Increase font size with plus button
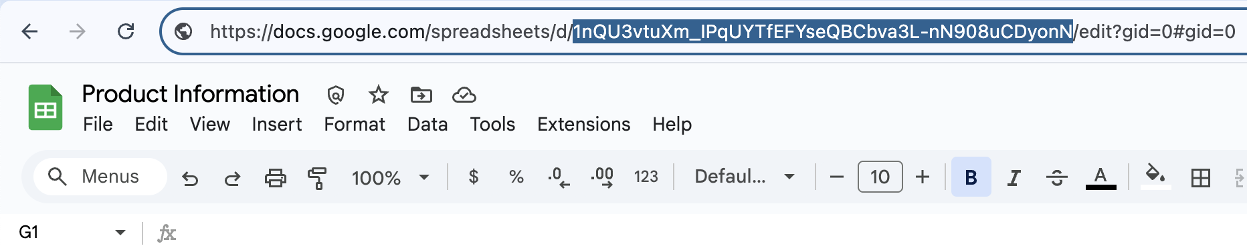1247x250 pixels. [923, 177]
